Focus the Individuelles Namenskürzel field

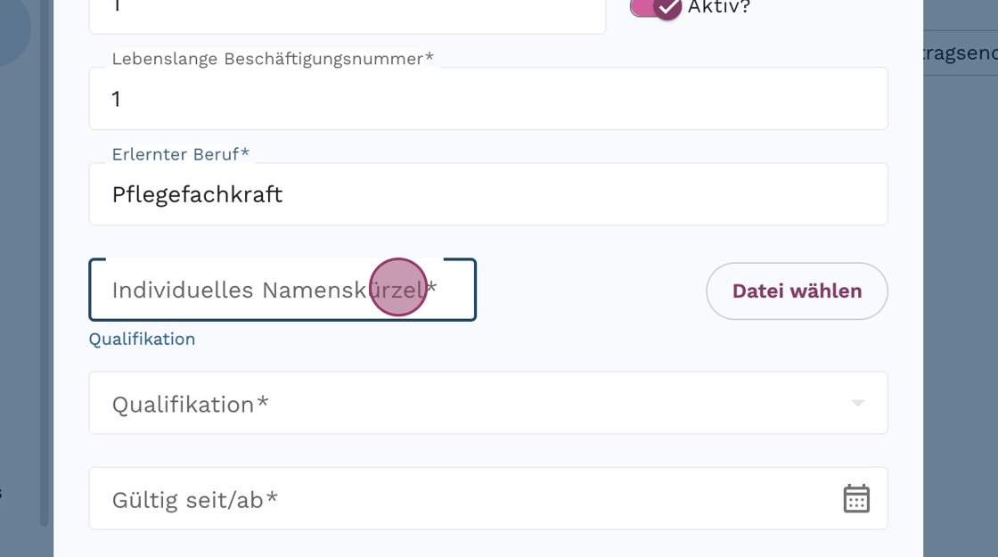[267, 290]
